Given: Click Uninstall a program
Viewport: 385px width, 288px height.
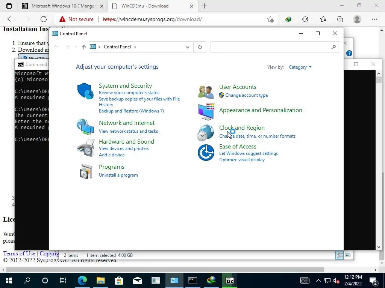Looking at the screenshot, I should coord(118,175).
